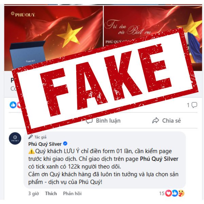Viewport: 204px width, 204px height.
Task: Click the care emoji reaction on comment
Action: [181, 193]
